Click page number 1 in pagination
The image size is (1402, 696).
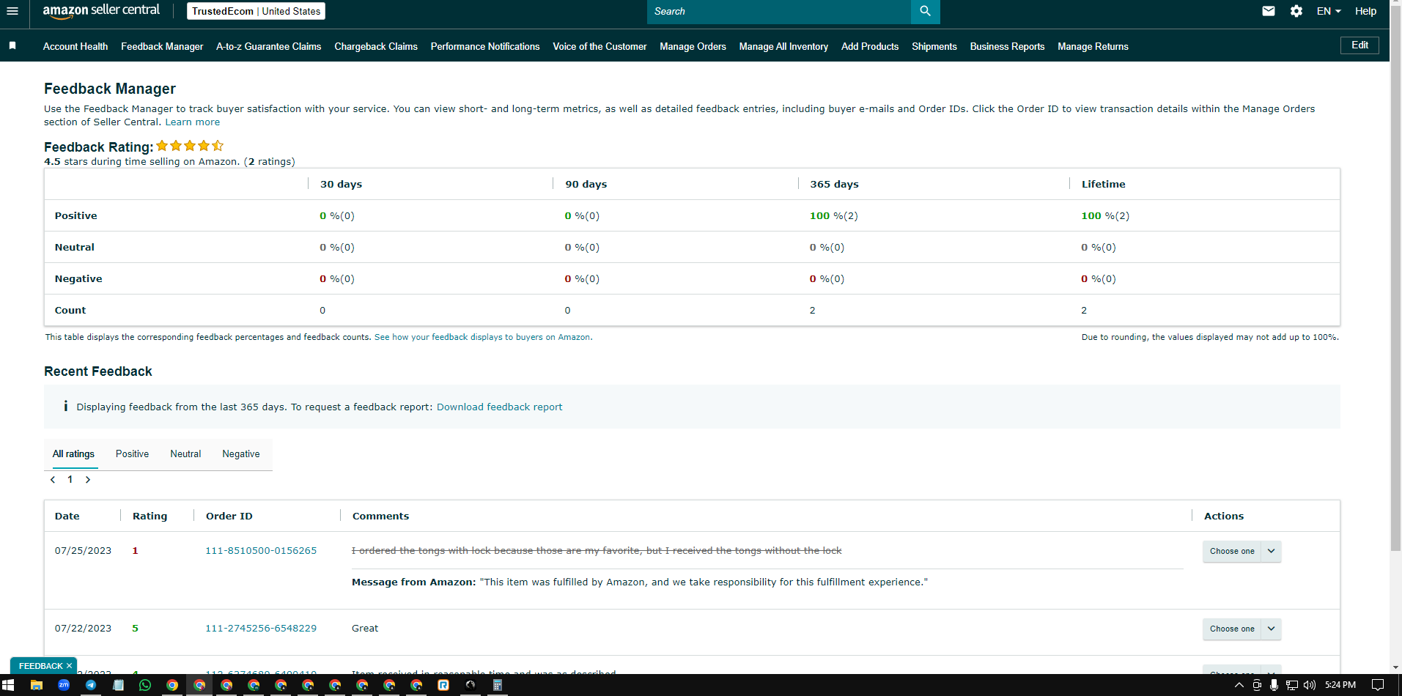[70, 480]
